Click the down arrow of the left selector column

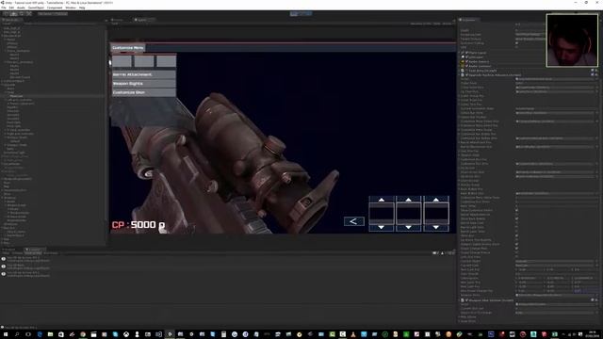381,228
